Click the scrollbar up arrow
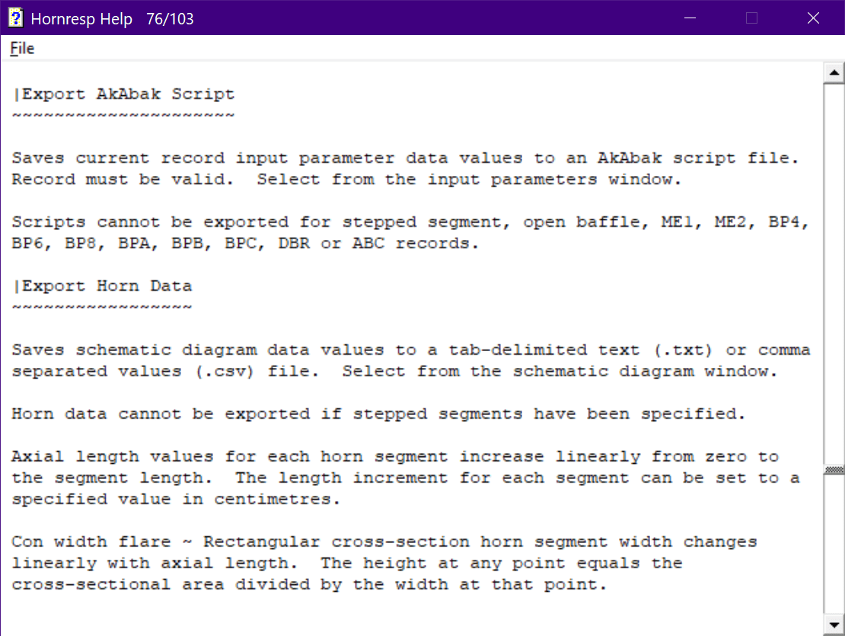 tap(834, 73)
